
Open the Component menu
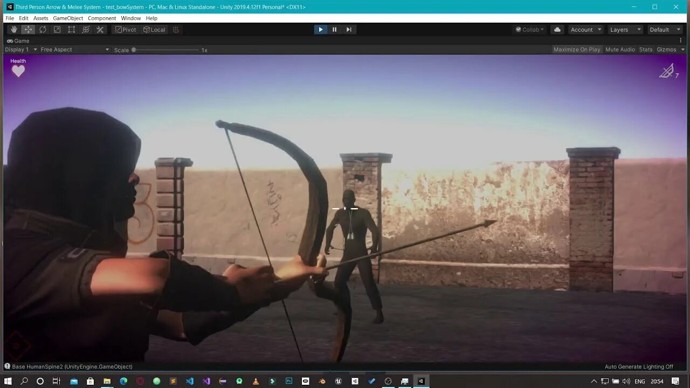point(102,18)
